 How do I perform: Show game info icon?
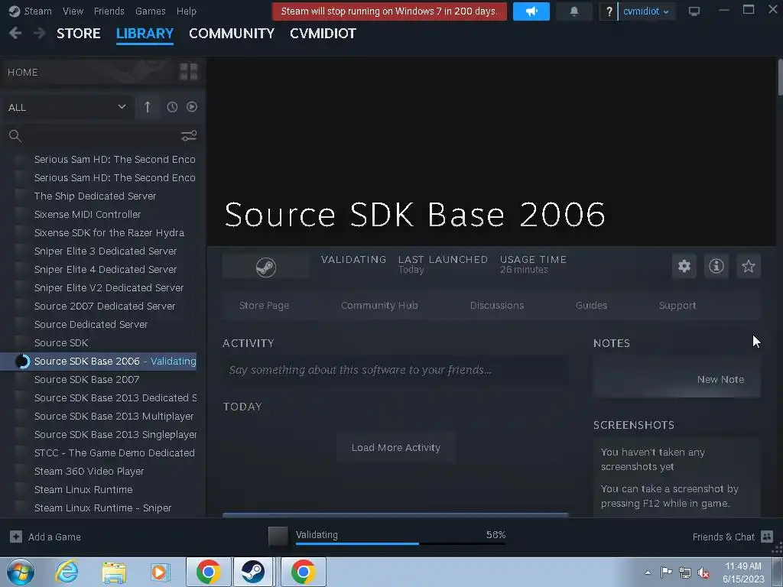click(x=716, y=266)
